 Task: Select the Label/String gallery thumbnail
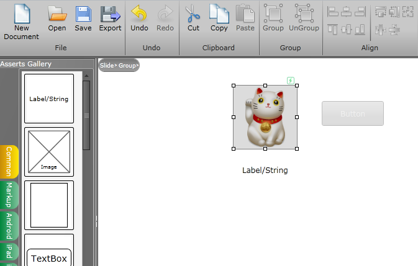(49, 99)
